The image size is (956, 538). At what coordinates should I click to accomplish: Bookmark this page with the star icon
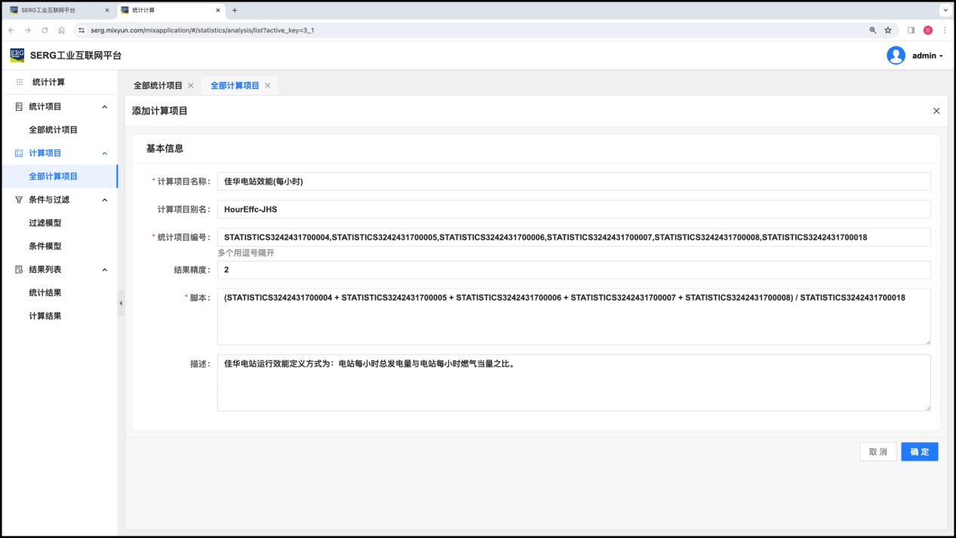coord(888,30)
